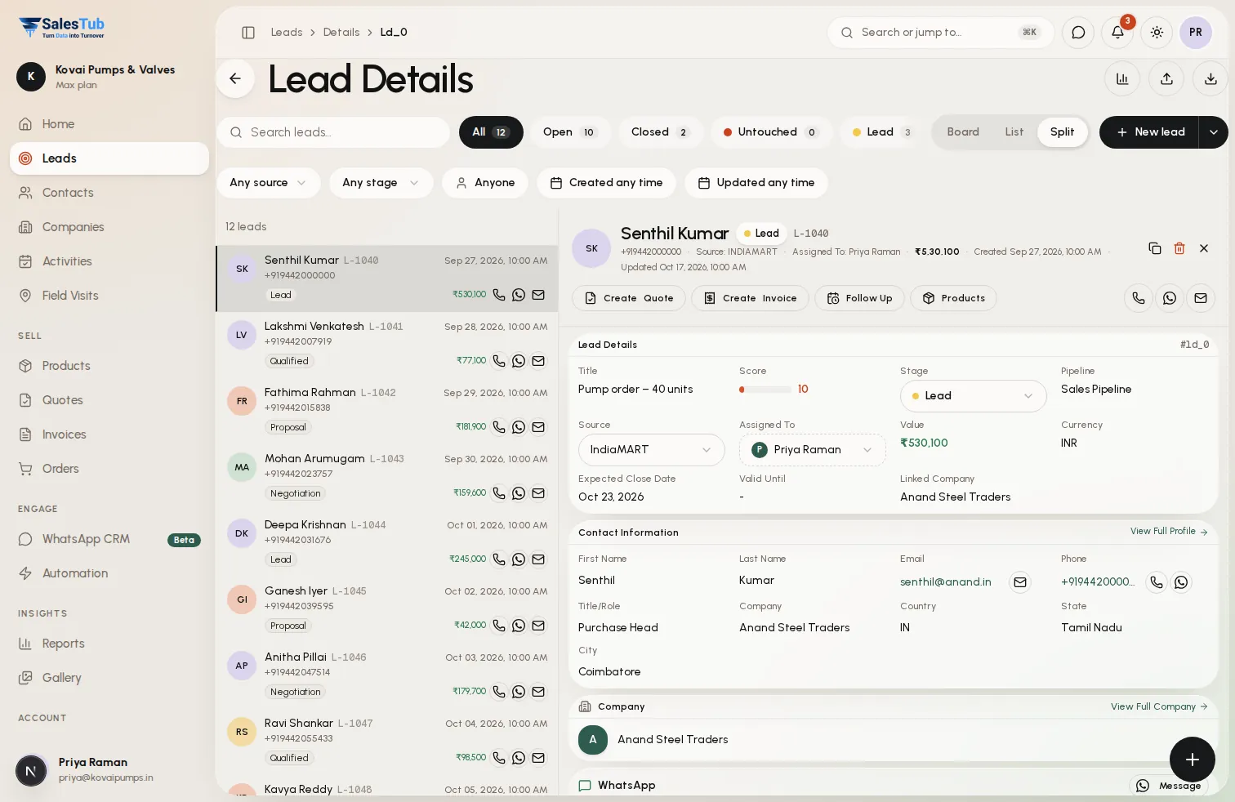Select the Lakshmi Venkatesh lead row
The width and height of the screenshot is (1235, 802).
[387, 345]
